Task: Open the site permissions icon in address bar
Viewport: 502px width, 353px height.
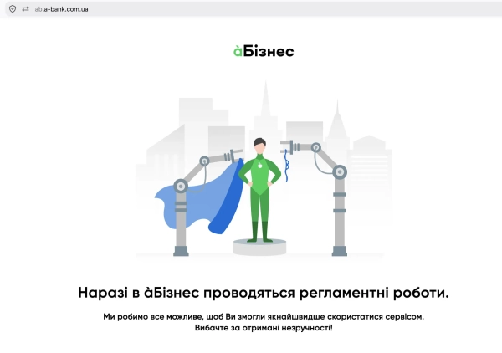Action: [26, 9]
